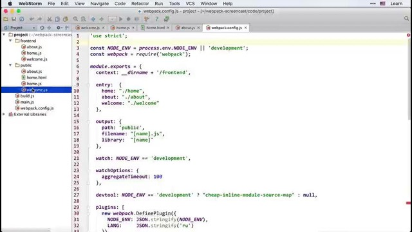Collapse the project root folder
The height and width of the screenshot is (232, 412).
click(4, 34)
